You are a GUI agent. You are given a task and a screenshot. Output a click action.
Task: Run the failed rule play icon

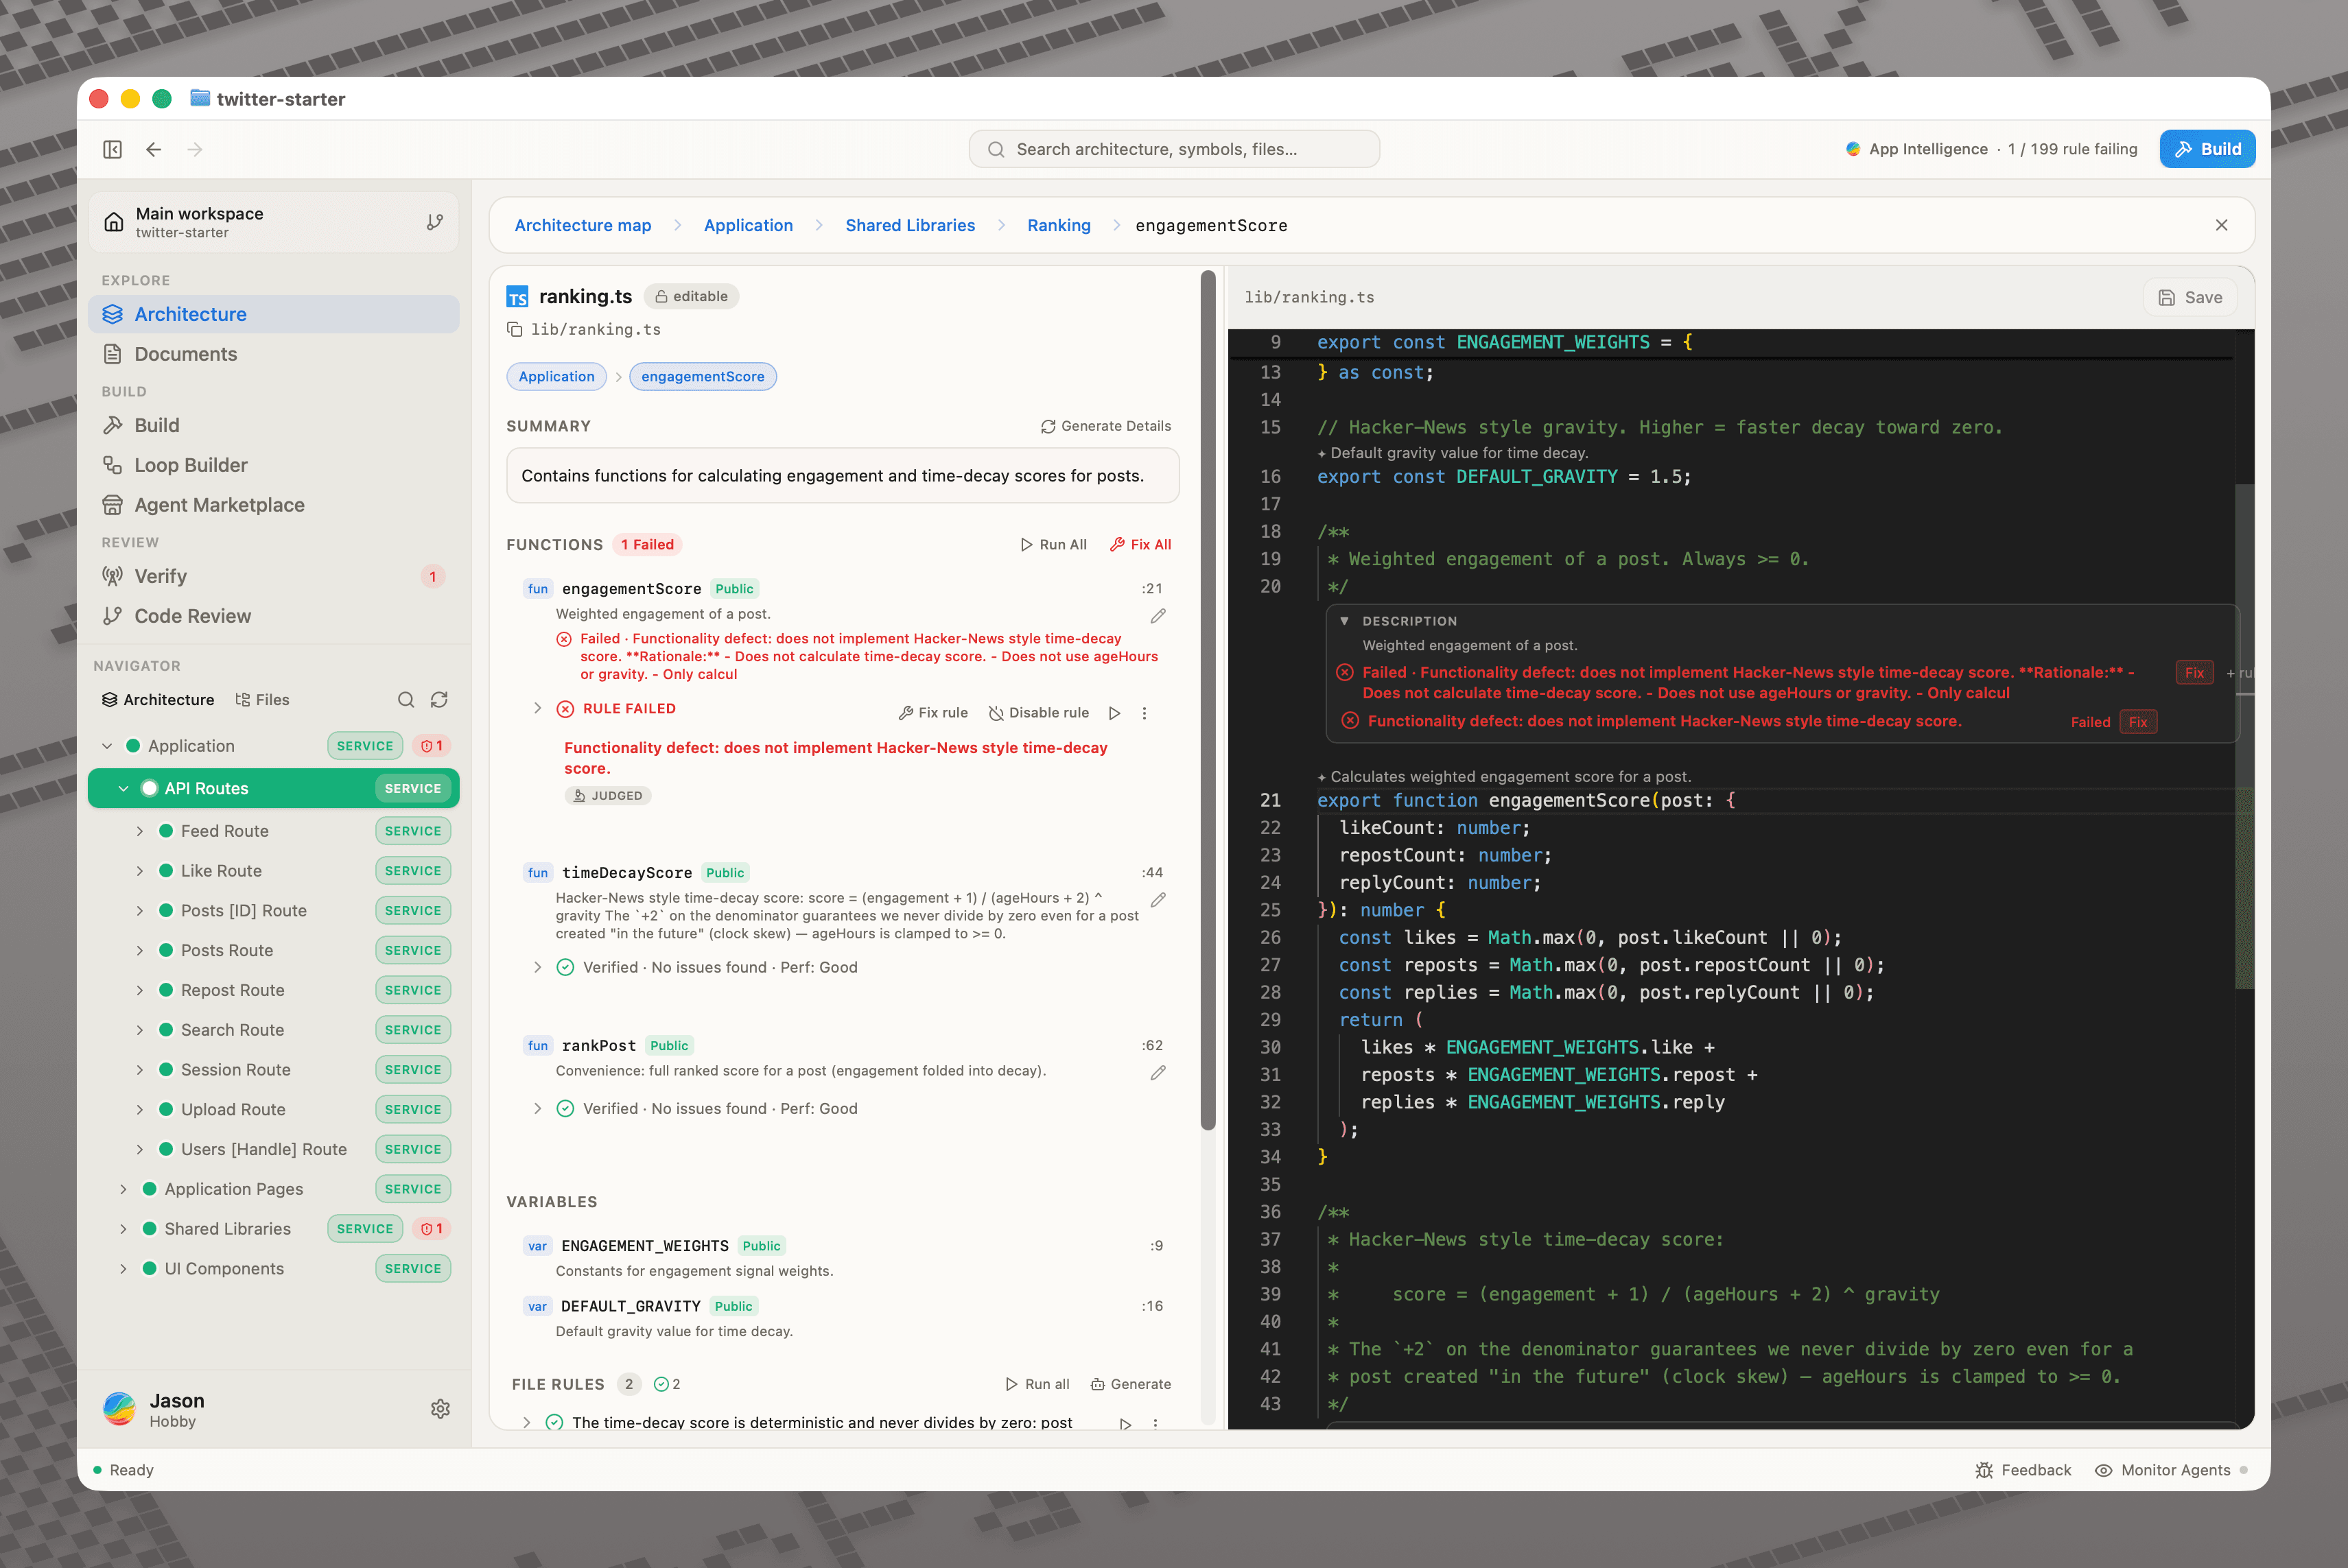click(1114, 713)
